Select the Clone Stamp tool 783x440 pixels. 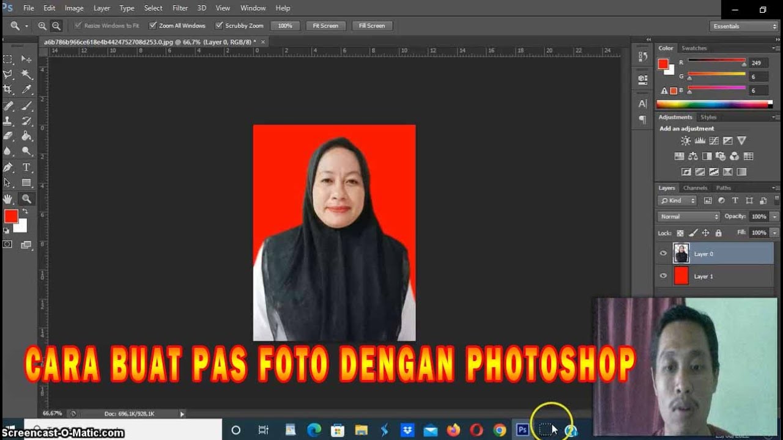pos(8,121)
